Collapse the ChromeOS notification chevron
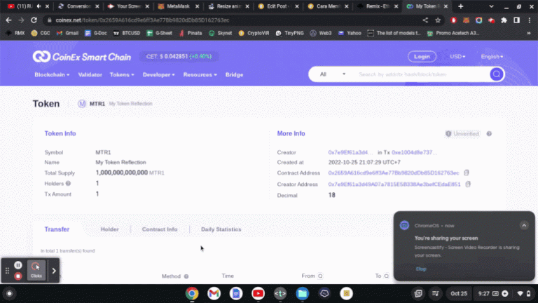This screenshot has height=303, width=538. pos(523,225)
